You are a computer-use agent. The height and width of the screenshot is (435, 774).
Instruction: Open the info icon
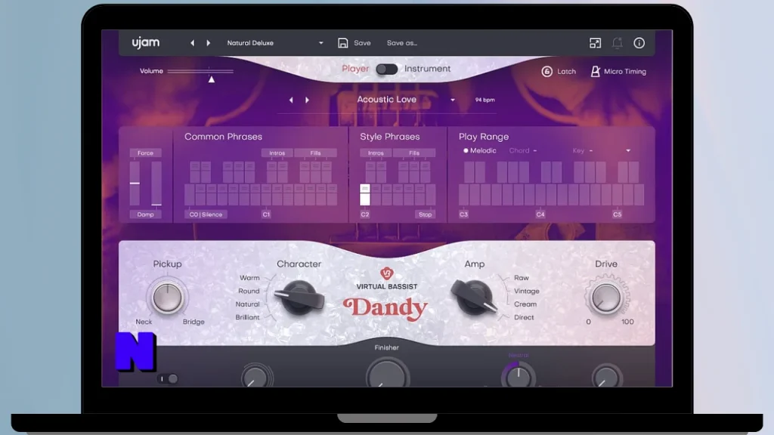pos(639,43)
